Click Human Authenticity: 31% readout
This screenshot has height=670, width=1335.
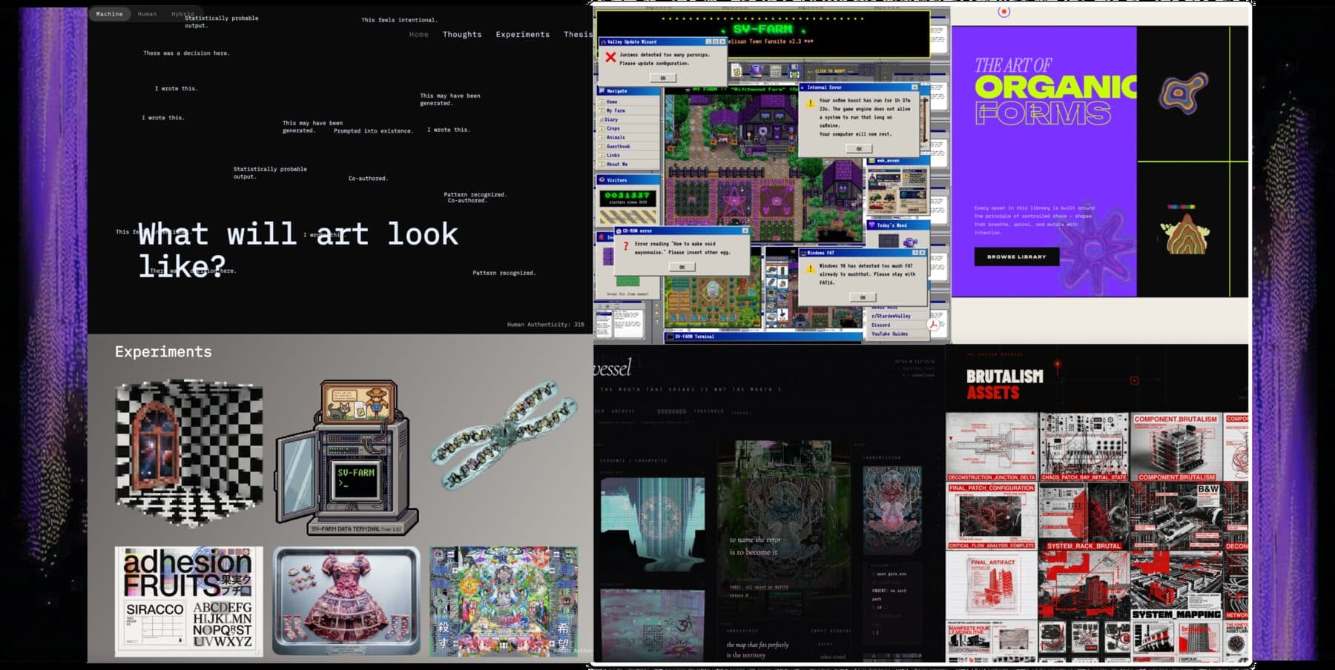click(x=546, y=325)
